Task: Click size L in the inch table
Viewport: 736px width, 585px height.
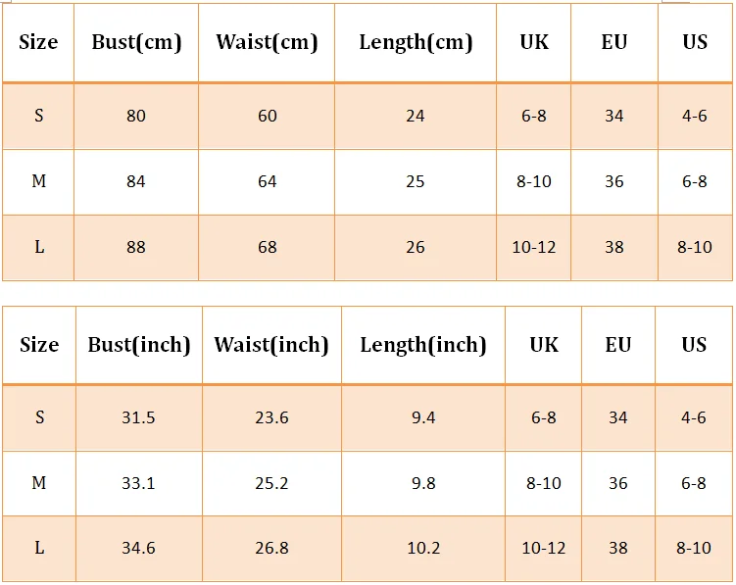Action: pos(39,549)
